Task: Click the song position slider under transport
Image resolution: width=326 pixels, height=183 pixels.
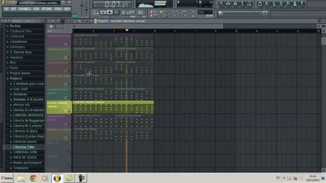Action: tap(106, 17)
